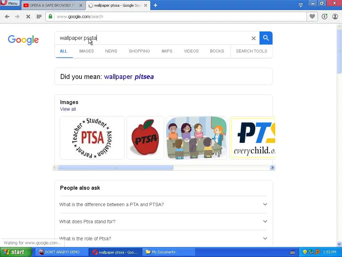Image resolution: width=342 pixels, height=257 pixels.
Task: Expand What does Ptsa stand for
Action: click(x=163, y=222)
